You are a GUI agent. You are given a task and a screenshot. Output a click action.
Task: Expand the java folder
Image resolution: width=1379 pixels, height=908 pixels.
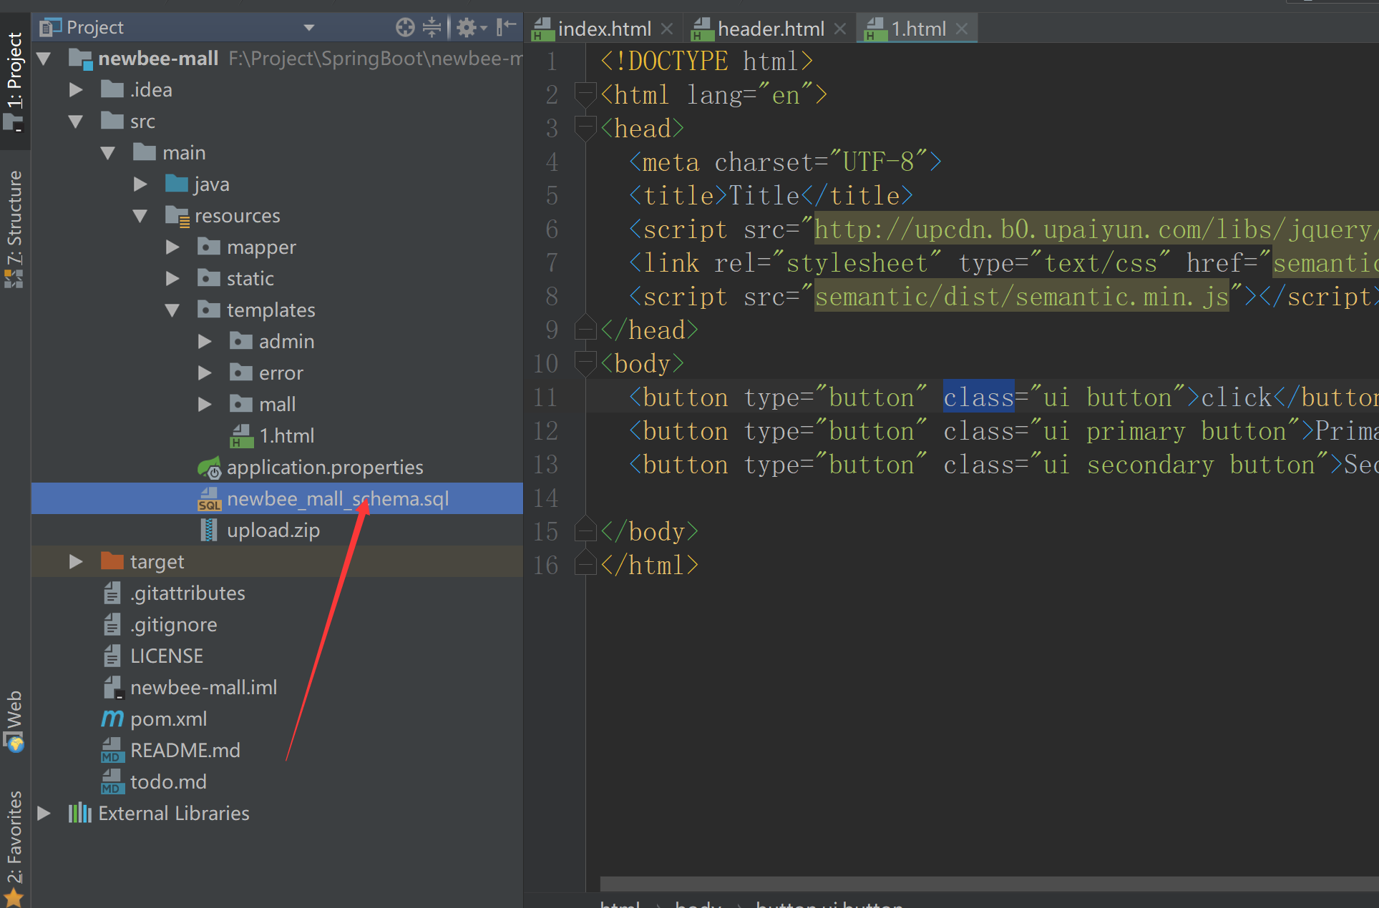click(x=140, y=184)
